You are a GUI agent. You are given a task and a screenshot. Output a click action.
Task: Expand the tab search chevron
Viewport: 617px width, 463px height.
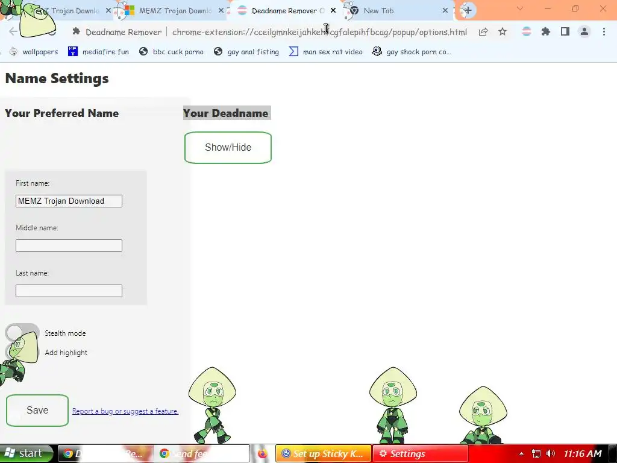pyautogui.click(x=520, y=8)
